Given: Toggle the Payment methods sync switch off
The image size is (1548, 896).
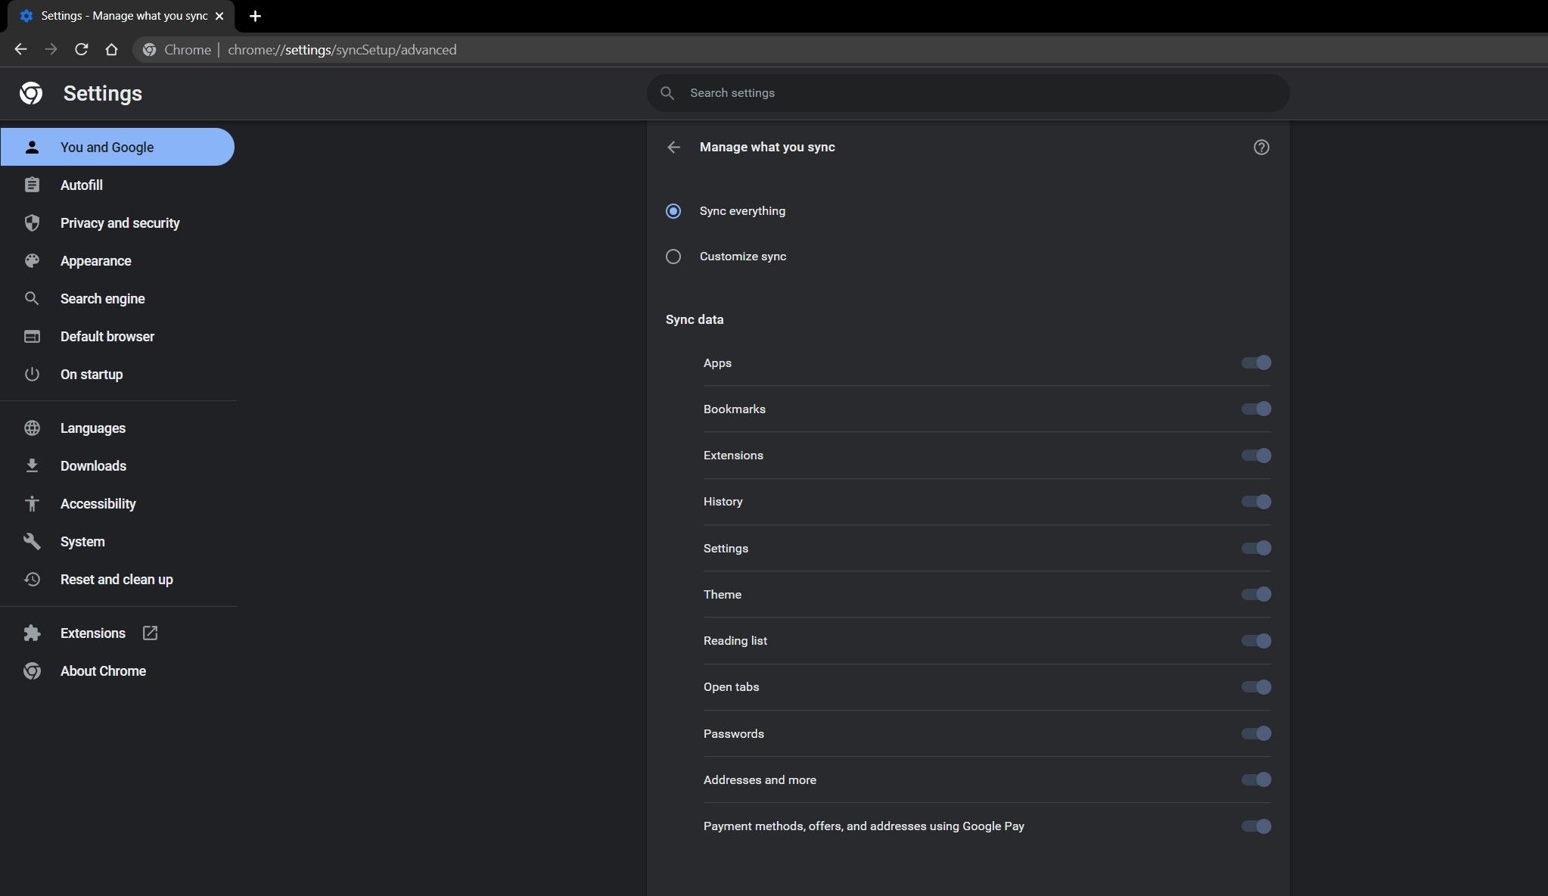Looking at the screenshot, I should click(x=1256, y=826).
